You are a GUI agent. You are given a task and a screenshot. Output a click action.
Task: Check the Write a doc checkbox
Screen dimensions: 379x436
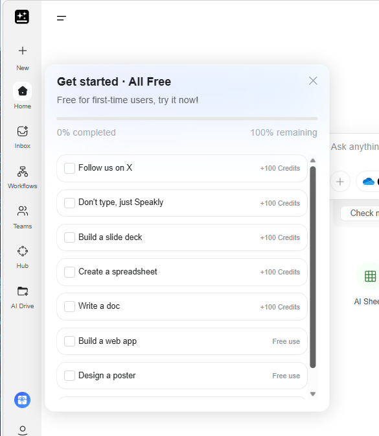tap(69, 306)
